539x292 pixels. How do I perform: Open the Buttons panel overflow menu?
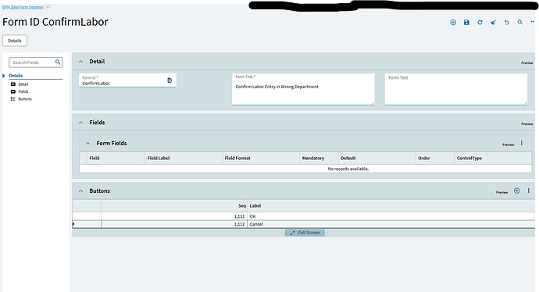[x=528, y=191]
